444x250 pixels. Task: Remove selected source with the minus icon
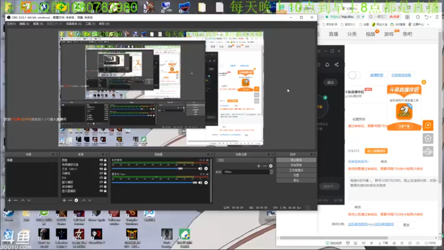click(70, 200)
